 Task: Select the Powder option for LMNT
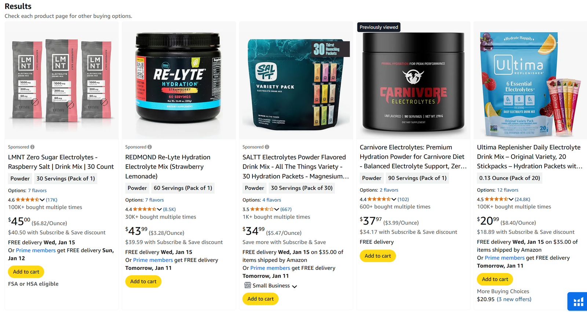(20, 178)
